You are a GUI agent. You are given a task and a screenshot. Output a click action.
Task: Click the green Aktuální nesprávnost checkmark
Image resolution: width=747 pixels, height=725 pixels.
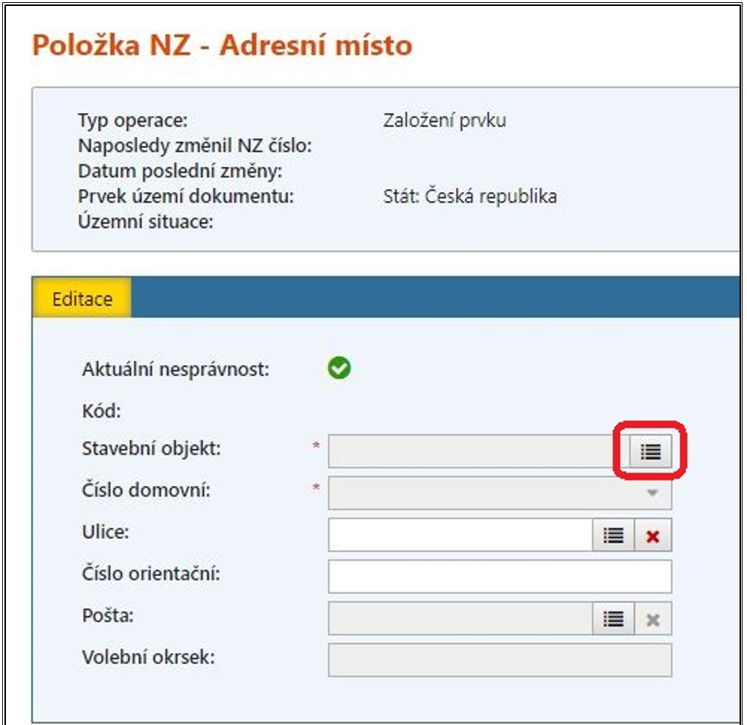coord(339,368)
